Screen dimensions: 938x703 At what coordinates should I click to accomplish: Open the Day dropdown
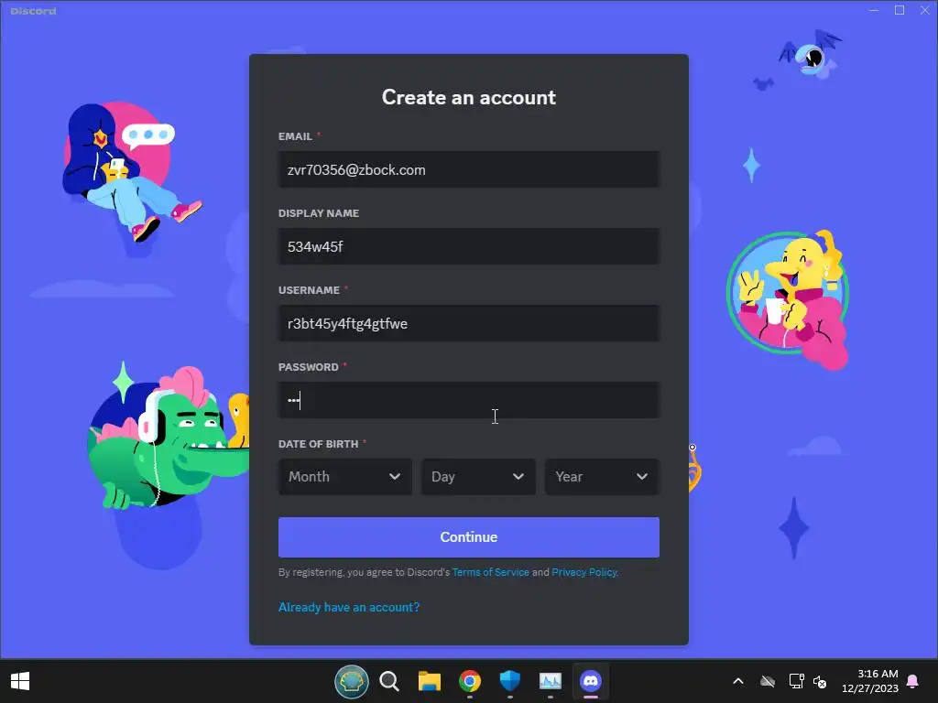(478, 476)
